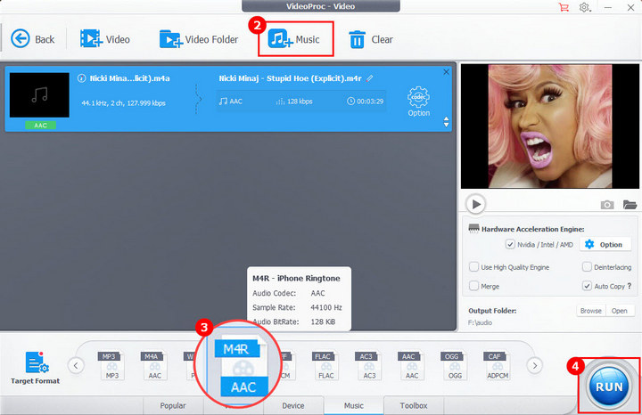Image resolution: width=642 pixels, height=415 pixels.
Task: Rename output file using pencil icon
Action: (370, 78)
